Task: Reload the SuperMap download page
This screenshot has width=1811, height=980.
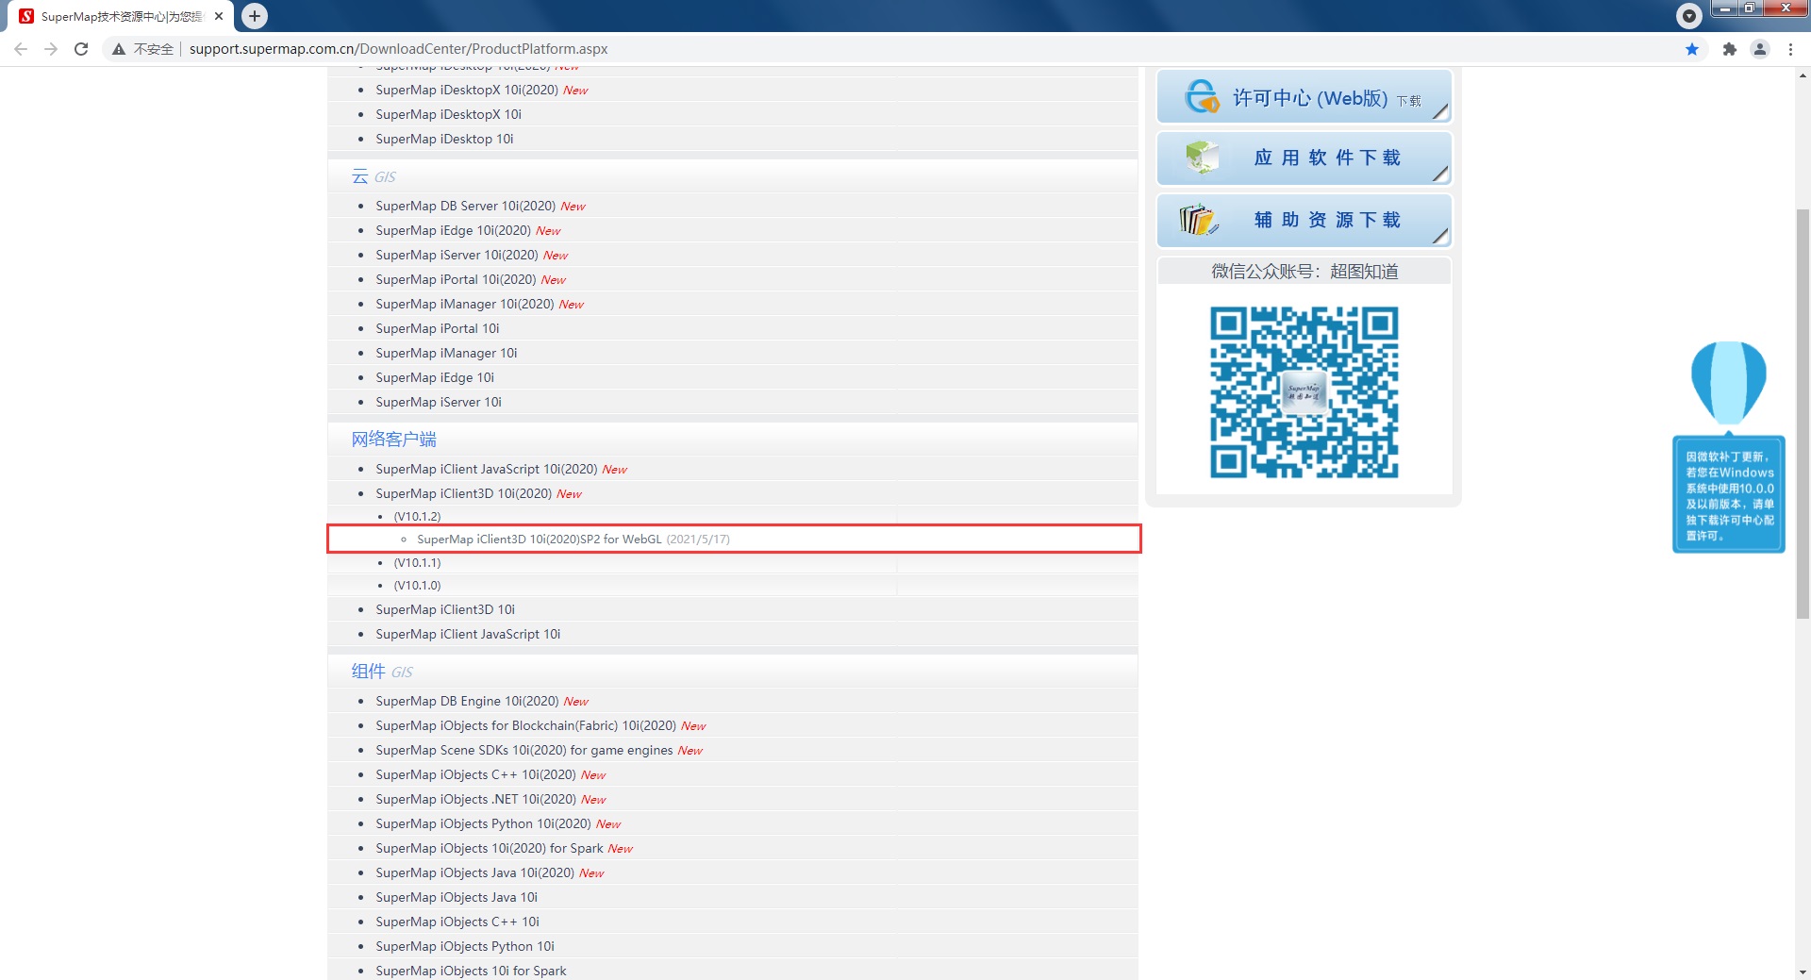Action: coord(81,49)
